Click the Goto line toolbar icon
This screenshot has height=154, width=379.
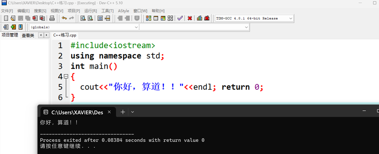coord(107,18)
